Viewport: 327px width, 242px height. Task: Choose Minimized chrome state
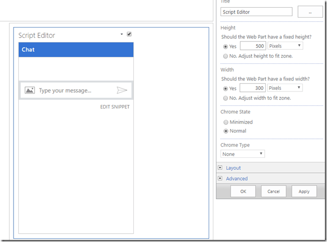click(x=225, y=122)
